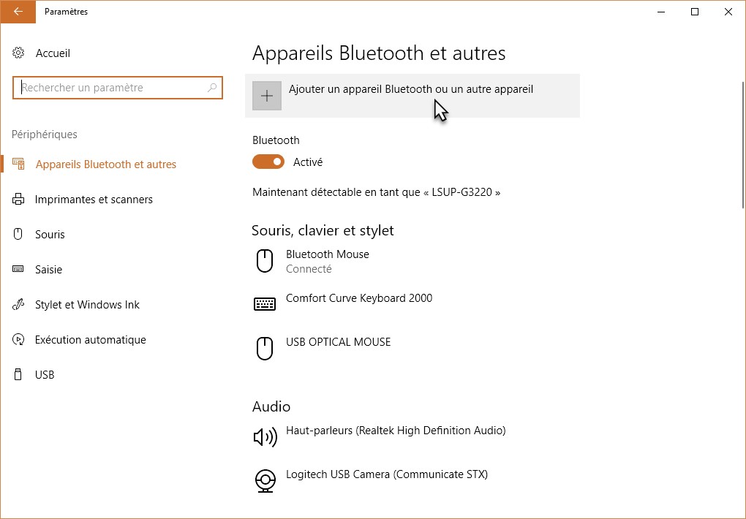Click the Logitech USB Camera webcam icon
This screenshot has height=519, width=746.
point(265,480)
